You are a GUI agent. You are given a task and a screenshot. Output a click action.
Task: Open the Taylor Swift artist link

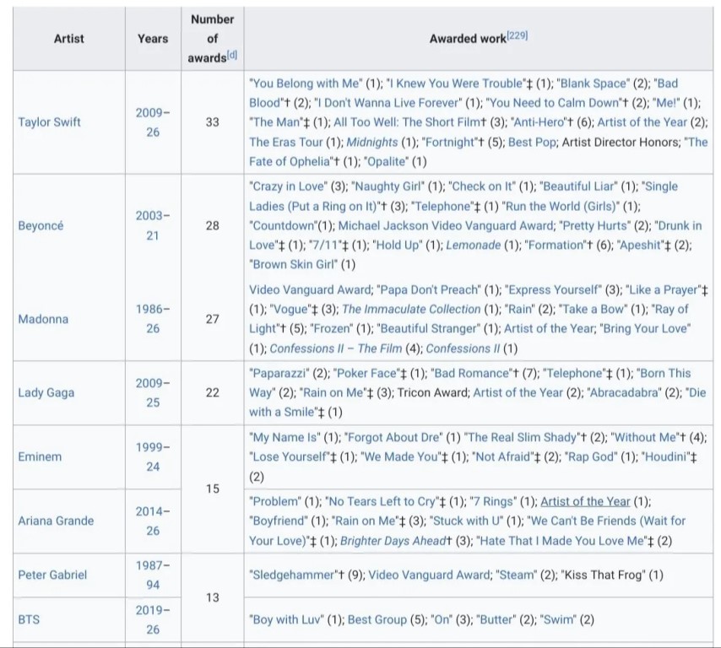[49, 122]
